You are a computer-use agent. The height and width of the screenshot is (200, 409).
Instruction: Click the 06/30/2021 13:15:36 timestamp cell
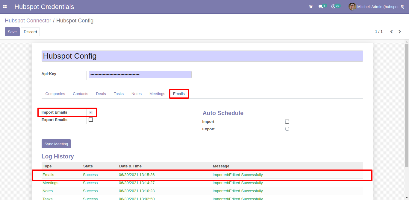point(137,175)
